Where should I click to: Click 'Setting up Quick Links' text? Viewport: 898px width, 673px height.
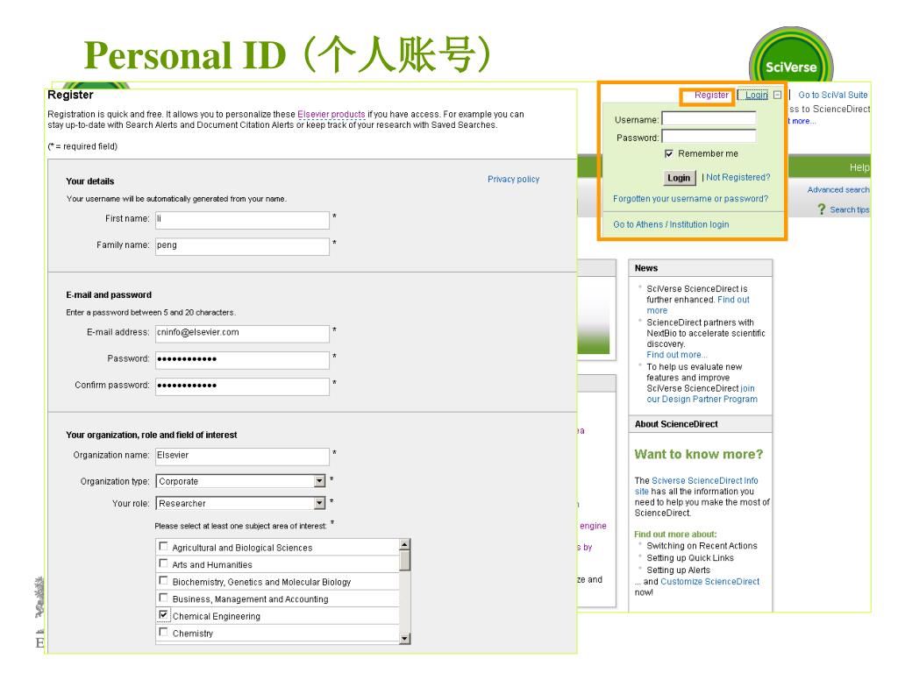pos(690,558)
